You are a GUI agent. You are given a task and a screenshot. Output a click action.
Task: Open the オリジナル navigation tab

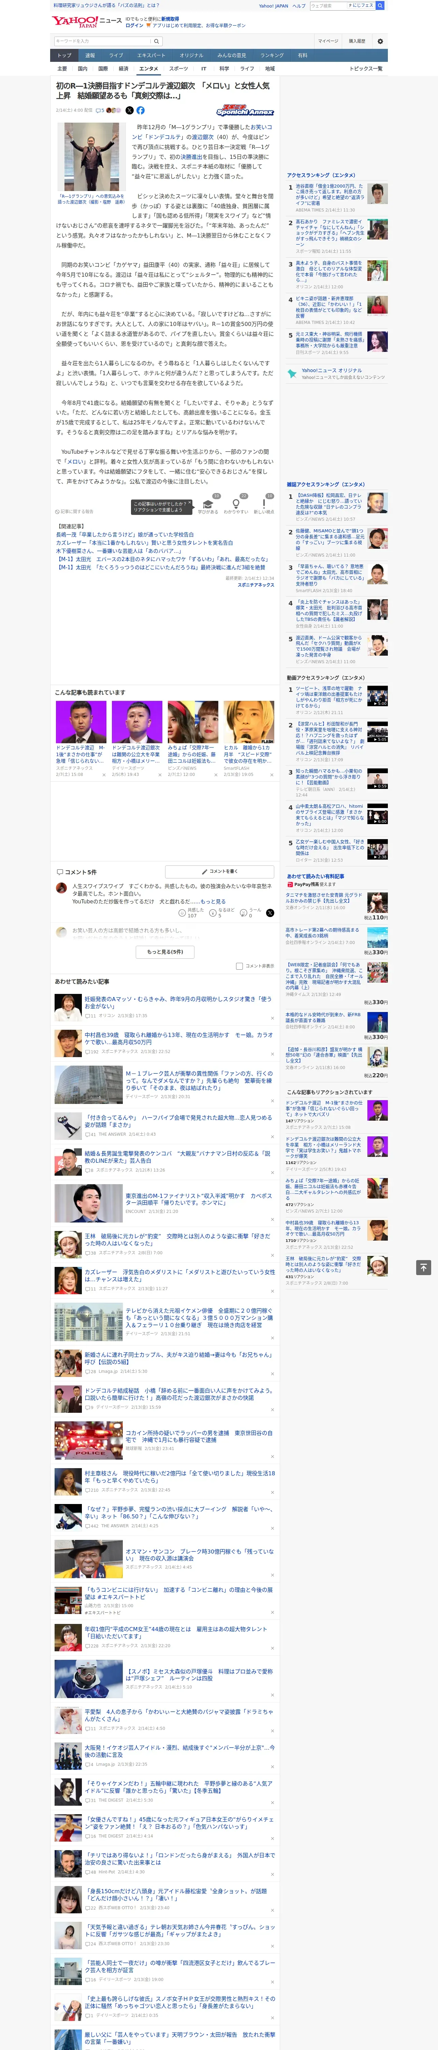[x=192, y=56]
